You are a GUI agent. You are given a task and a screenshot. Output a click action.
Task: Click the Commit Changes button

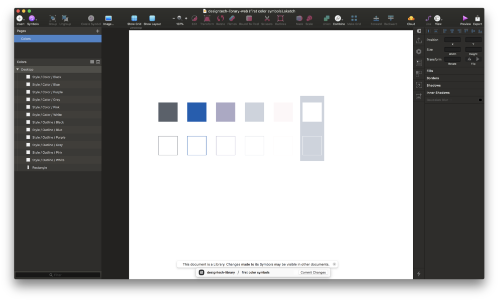313,272
